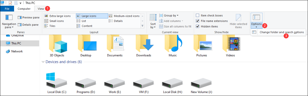Viewport: 308px width, 96px height.
Task: Open the Sort by dropdown
Action: click(x=153, y=21)
